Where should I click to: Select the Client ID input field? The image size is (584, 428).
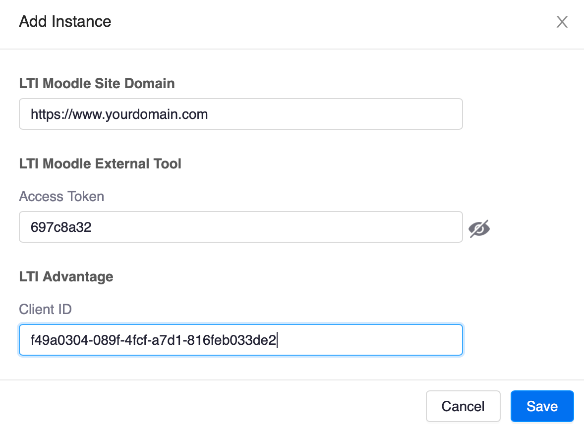click(240, 340)
